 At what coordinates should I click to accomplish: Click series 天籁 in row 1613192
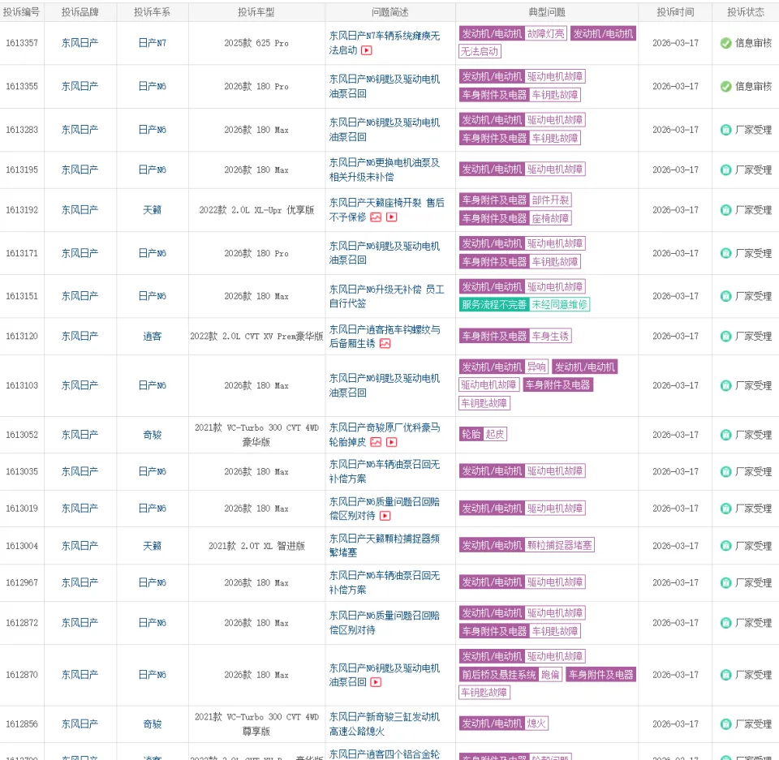(152, 210)
